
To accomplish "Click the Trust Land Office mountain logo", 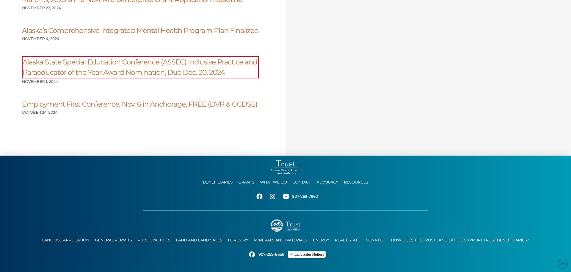I will coord(285,226).
